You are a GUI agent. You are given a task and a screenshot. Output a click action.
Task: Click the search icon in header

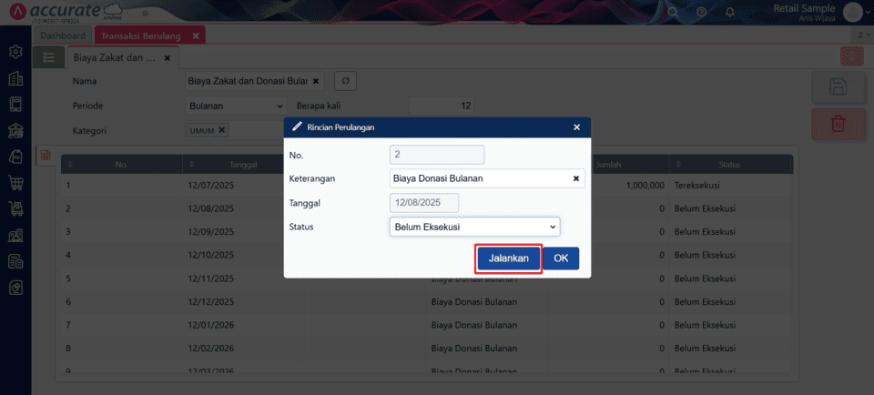point(673,12)
